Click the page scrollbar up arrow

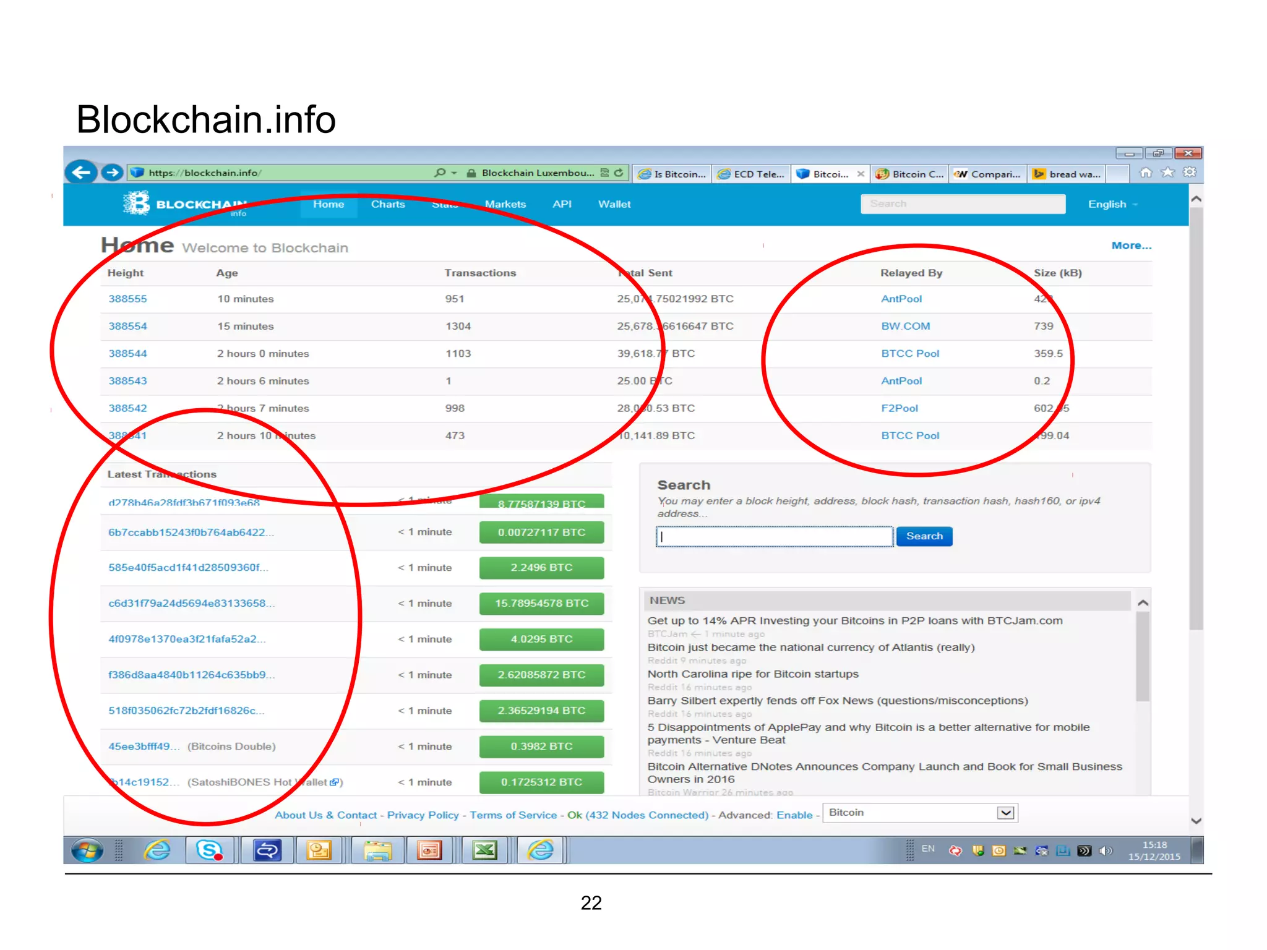click(x=1196, y=199)
